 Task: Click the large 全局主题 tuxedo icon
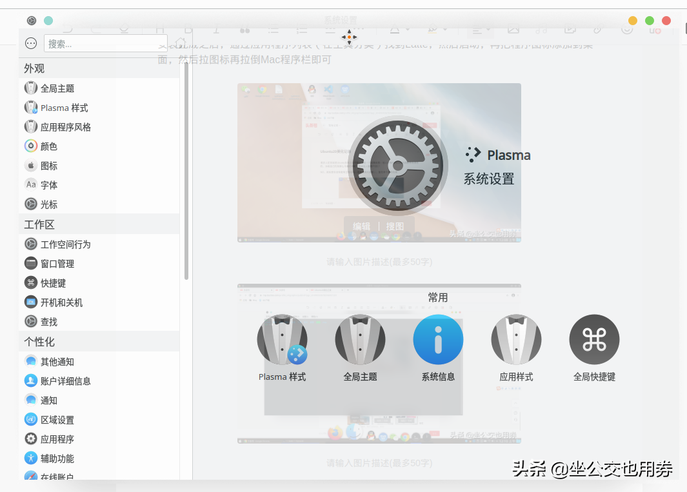pyautogui.click(x=360, y=340)
